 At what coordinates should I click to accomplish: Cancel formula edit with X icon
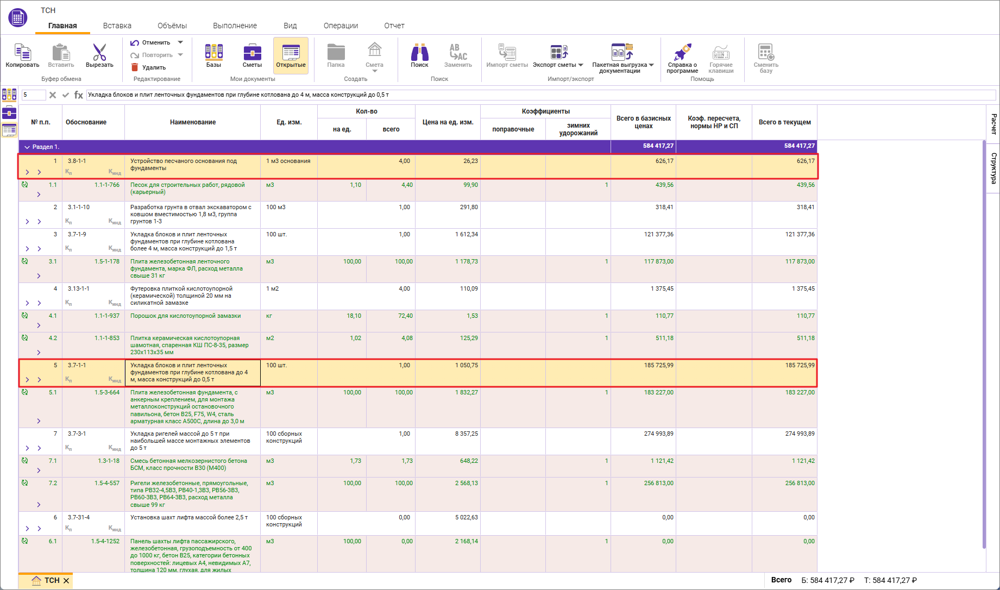[53, 95]
